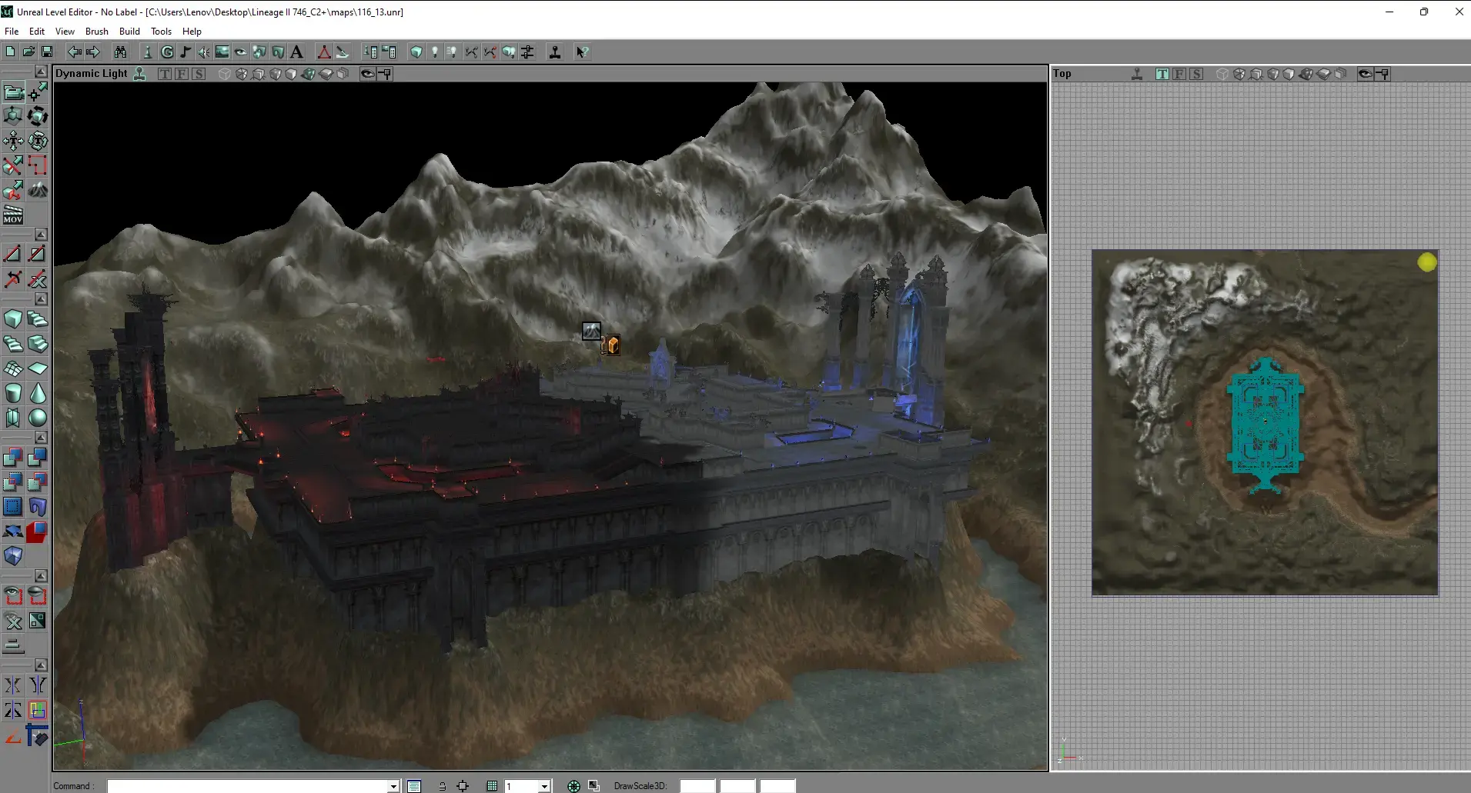Add a Static Mesh
This screenshot has width=1471, height=793.
click(x=38, y=508)
